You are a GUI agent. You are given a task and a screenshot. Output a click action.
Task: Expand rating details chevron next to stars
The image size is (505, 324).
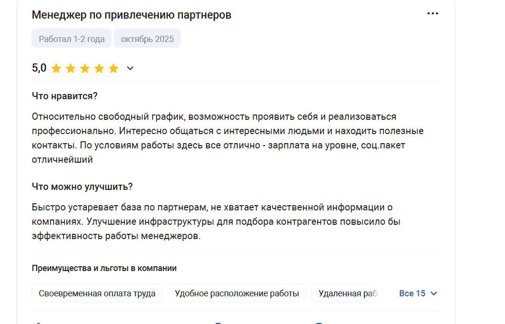tap(130, 69)
